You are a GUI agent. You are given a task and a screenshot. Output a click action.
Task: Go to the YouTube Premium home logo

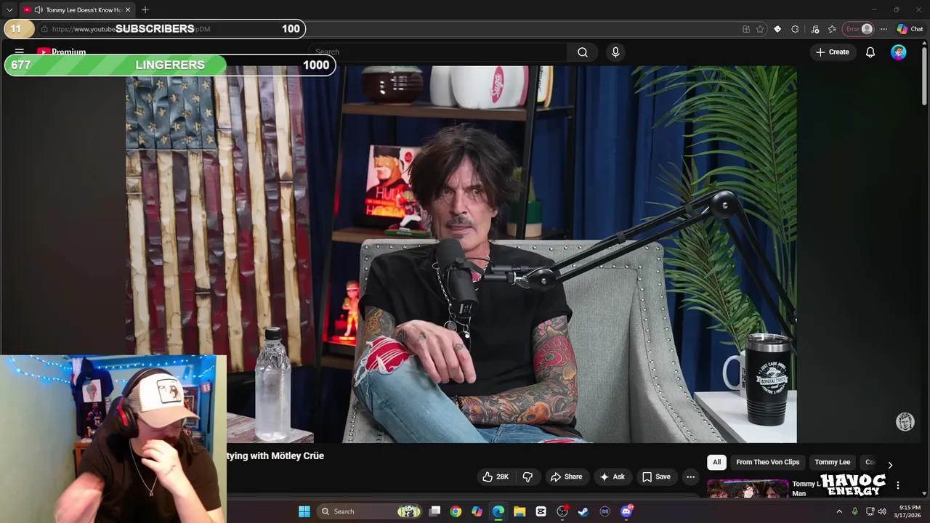click(x=62, y=52)
